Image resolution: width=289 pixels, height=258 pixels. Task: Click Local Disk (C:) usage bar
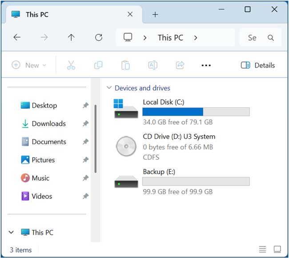point(196,112)
